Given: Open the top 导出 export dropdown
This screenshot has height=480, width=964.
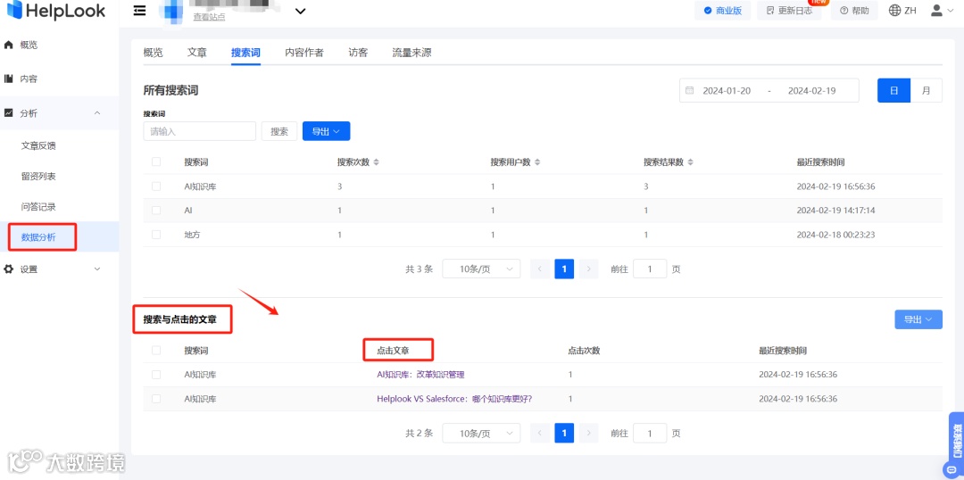Looking at the screenshot, I should [x=327, y=131].
